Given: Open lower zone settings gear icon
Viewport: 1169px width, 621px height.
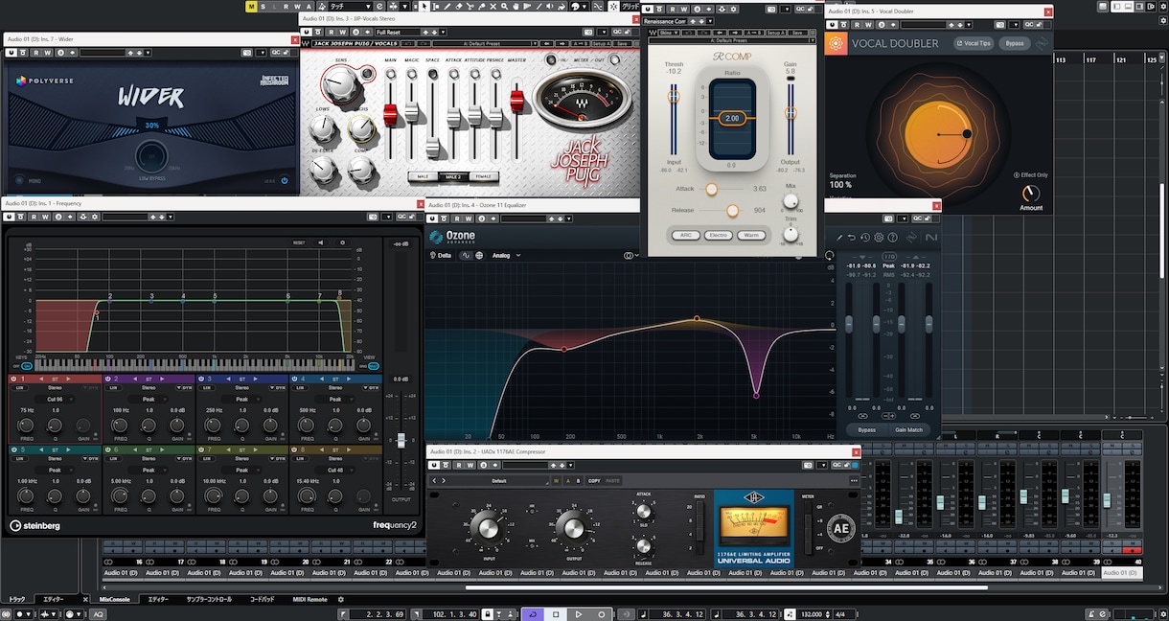Looking at the screenshot, I should (340, 600).
